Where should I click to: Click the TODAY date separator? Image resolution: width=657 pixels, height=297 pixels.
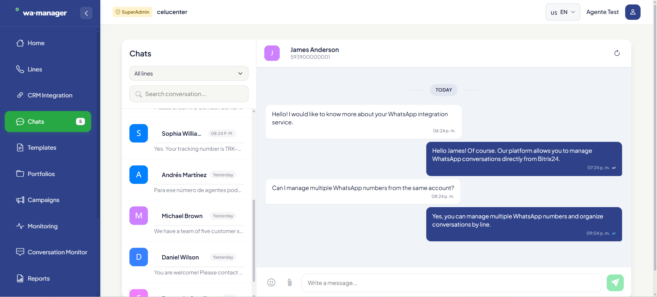(x=444, y=90)
